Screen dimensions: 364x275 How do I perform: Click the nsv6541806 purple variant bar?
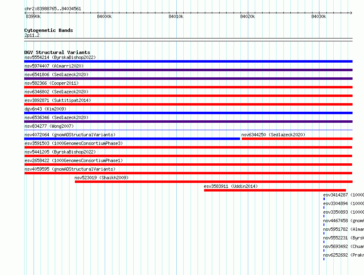188,79
